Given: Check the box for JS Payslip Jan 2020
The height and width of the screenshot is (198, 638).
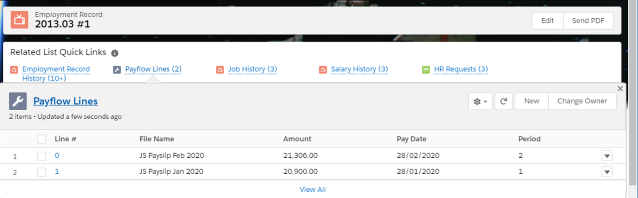Looking at the screenshot, I should 41,172.
